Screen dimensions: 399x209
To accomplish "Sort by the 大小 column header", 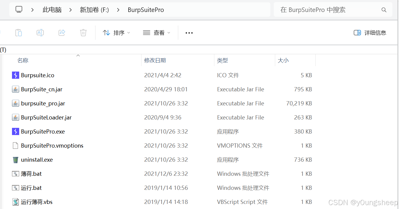I will tap(283, 60).
